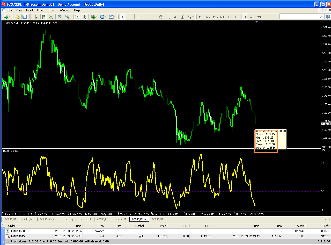This screenshot has height=245, width=331.
Task: Toggle chart shift button
Action: [x=84, y=17]
